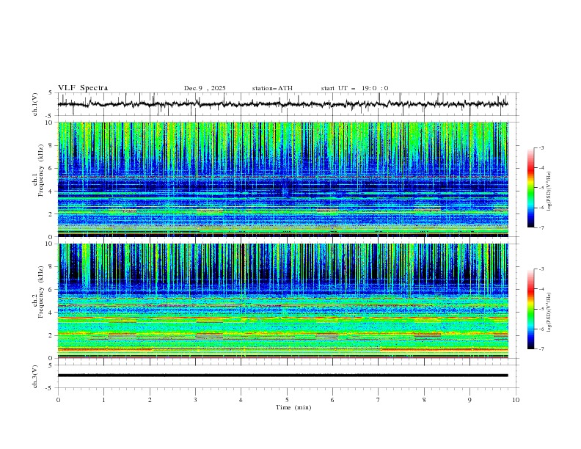Click the Time (min) axis label

point(294,406)
